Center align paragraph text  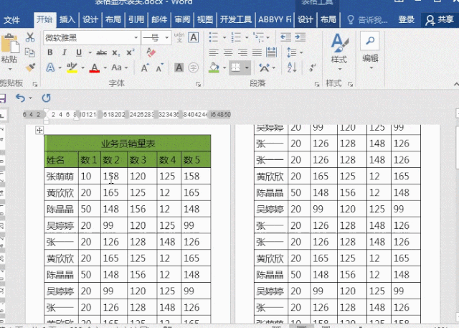[228, 52]
